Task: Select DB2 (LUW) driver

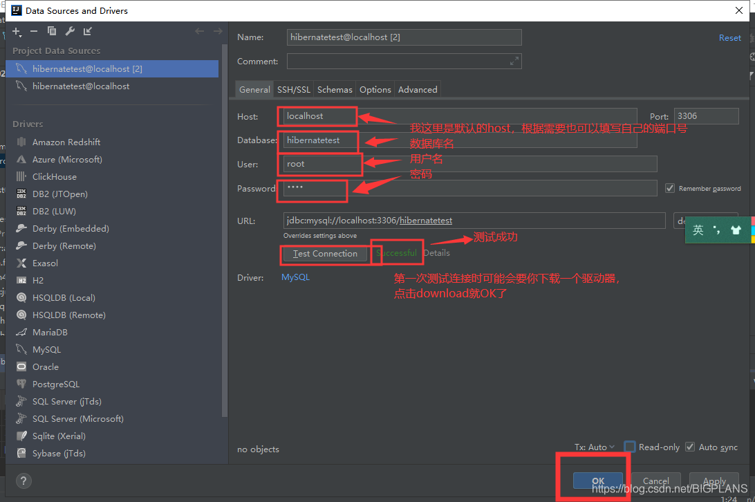Action: click(54, 212)
